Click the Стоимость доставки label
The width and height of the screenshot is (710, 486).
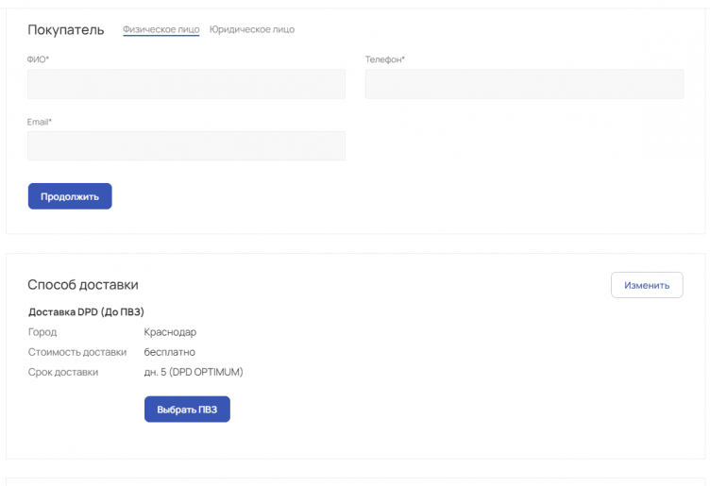coord(77,352)
